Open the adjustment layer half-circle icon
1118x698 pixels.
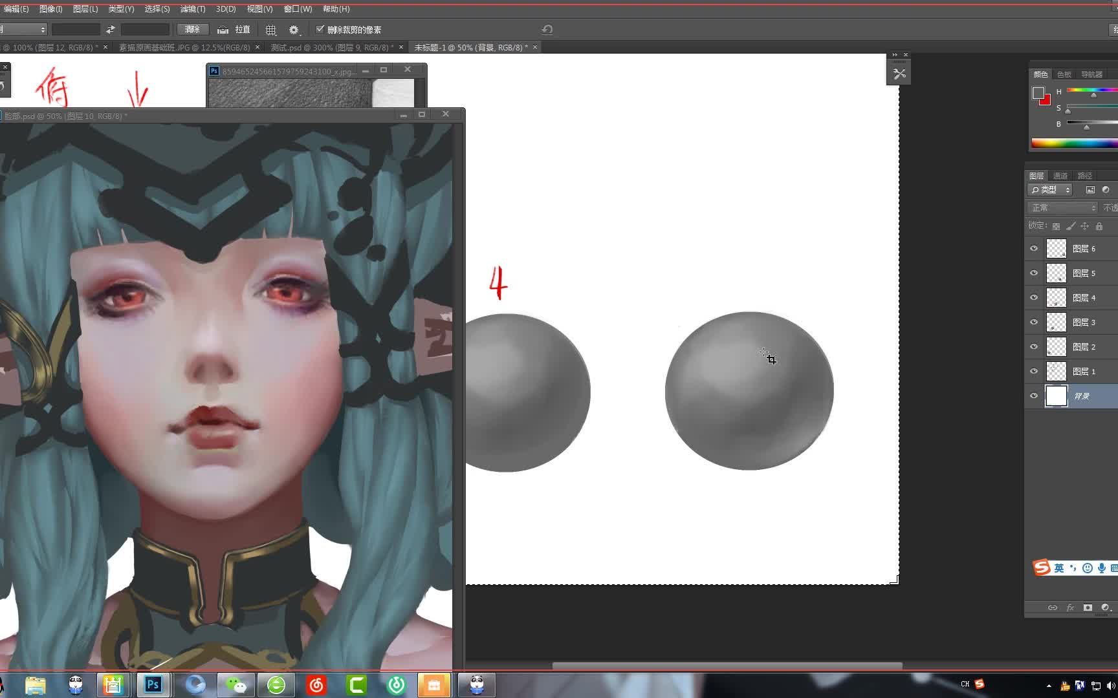coord(1104,608)
